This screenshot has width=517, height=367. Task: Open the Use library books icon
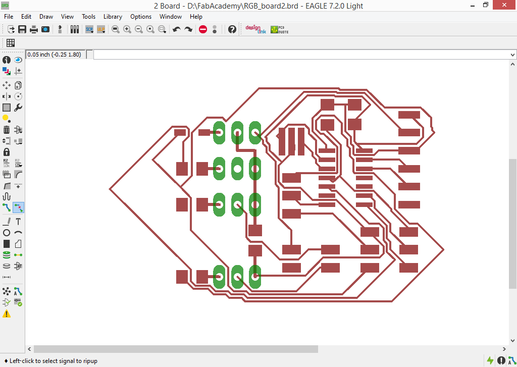75,29
